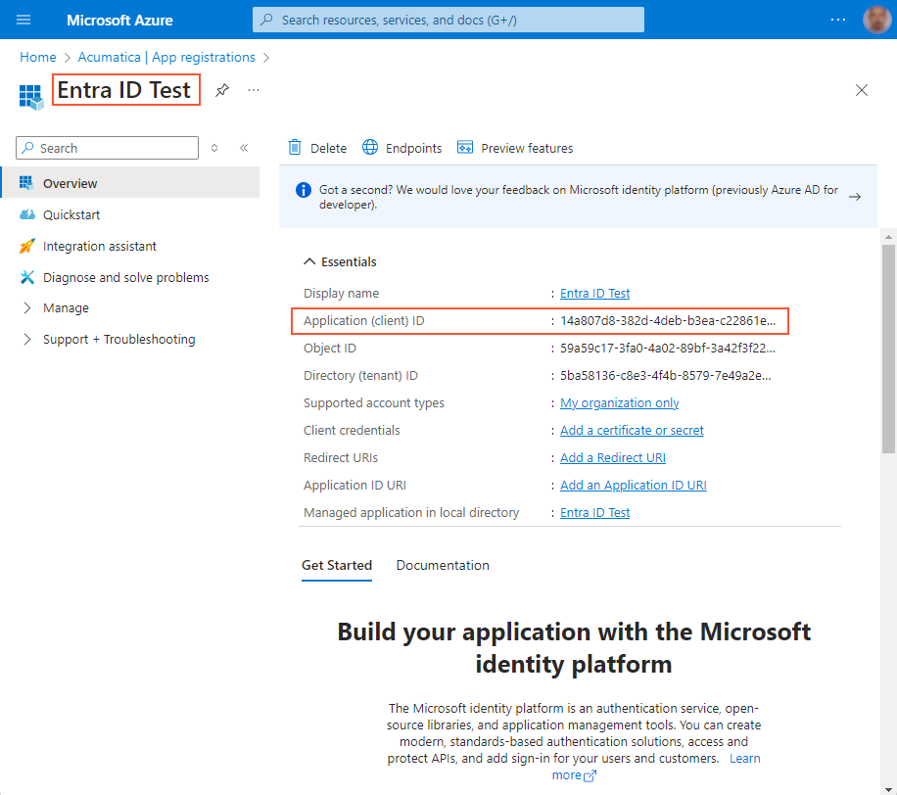Click the top Azure search bar
This screenshot has height=795, width=897.
click(x=448, y=20)
